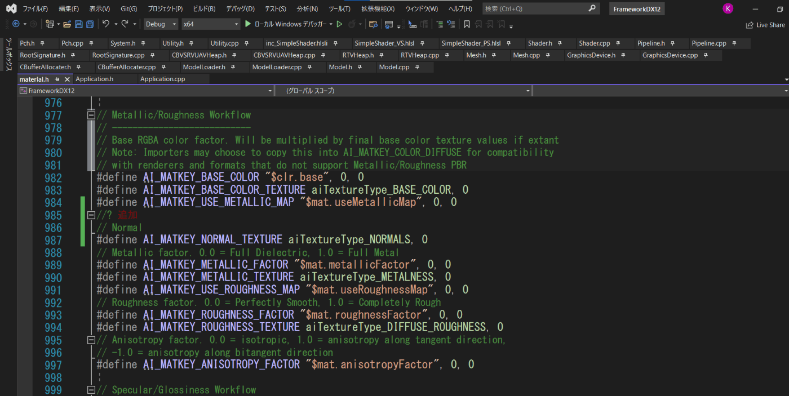Toggle a bookmark on current line
Viewport: 789px width, 396px height.
pos(467,24)
